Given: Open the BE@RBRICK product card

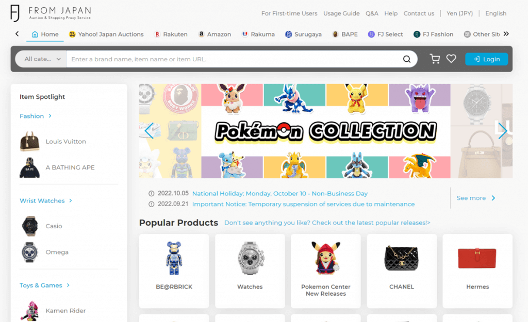Looking at the screenshot, I should coord(174,271).
